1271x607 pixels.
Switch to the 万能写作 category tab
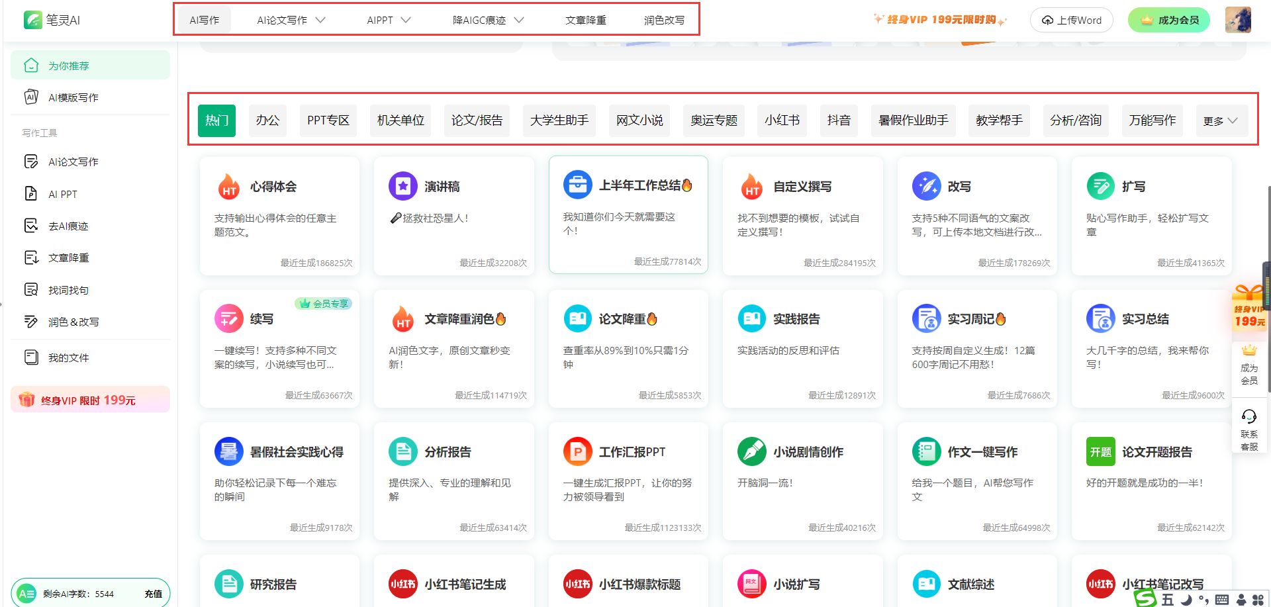tap(1153, 120)
